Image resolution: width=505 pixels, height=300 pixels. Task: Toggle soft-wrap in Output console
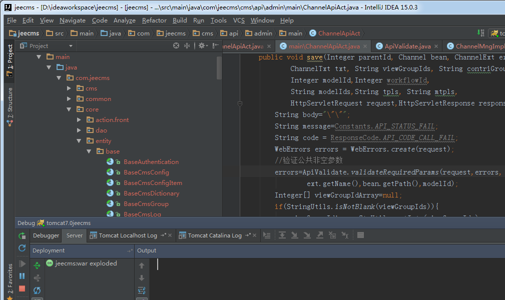point(142,290)
